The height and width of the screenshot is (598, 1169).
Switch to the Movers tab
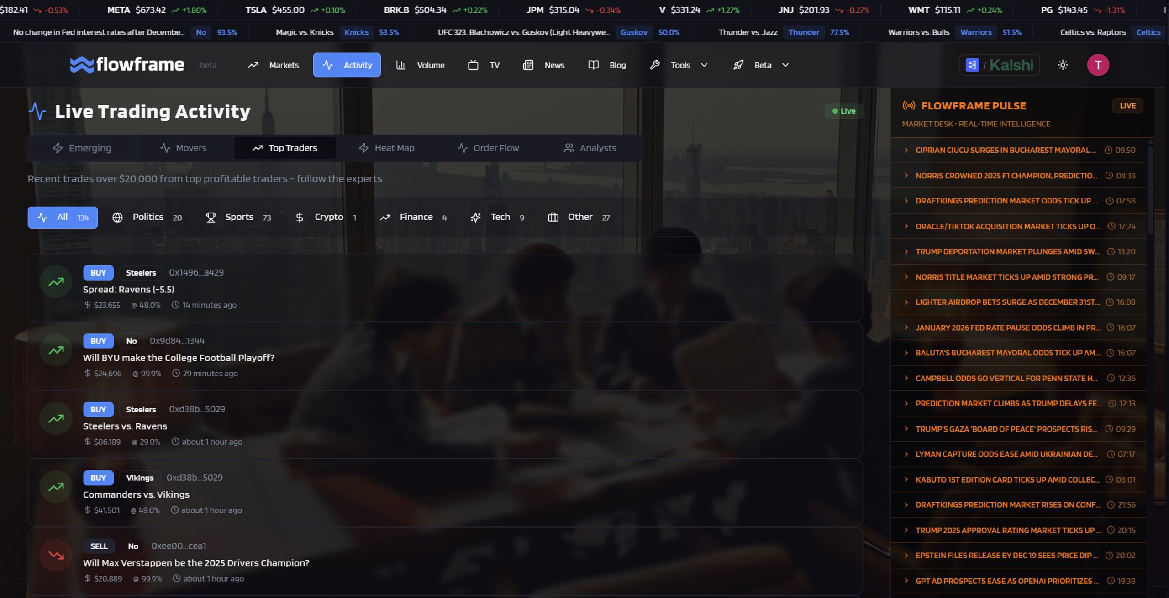[x=183, y=148]
